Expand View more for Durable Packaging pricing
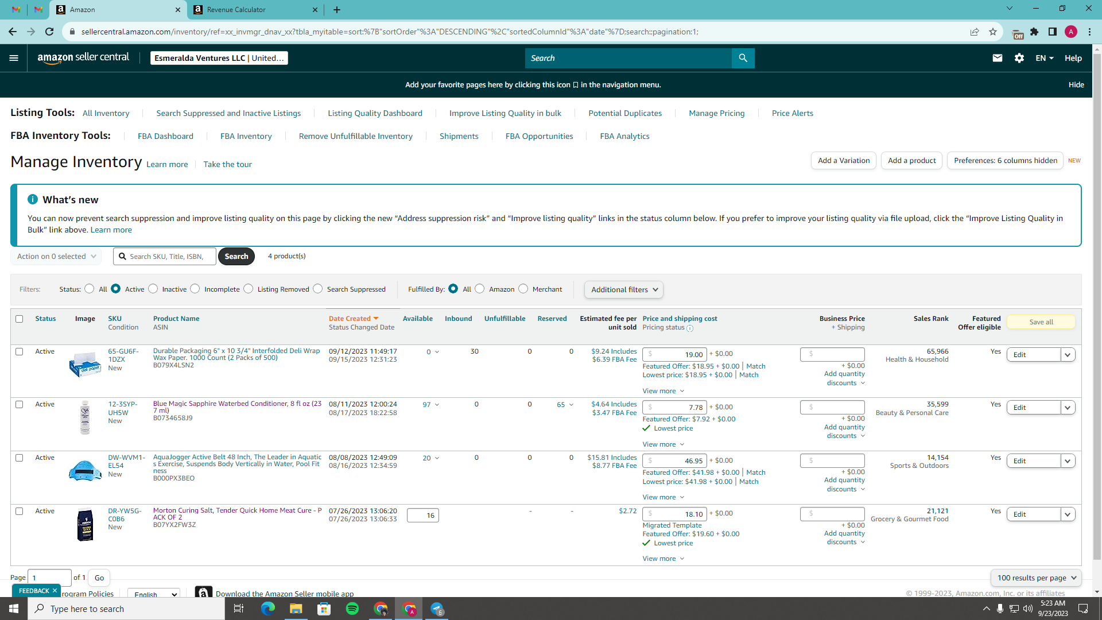This screenshot has height=620, width=1102. [663, 391]
